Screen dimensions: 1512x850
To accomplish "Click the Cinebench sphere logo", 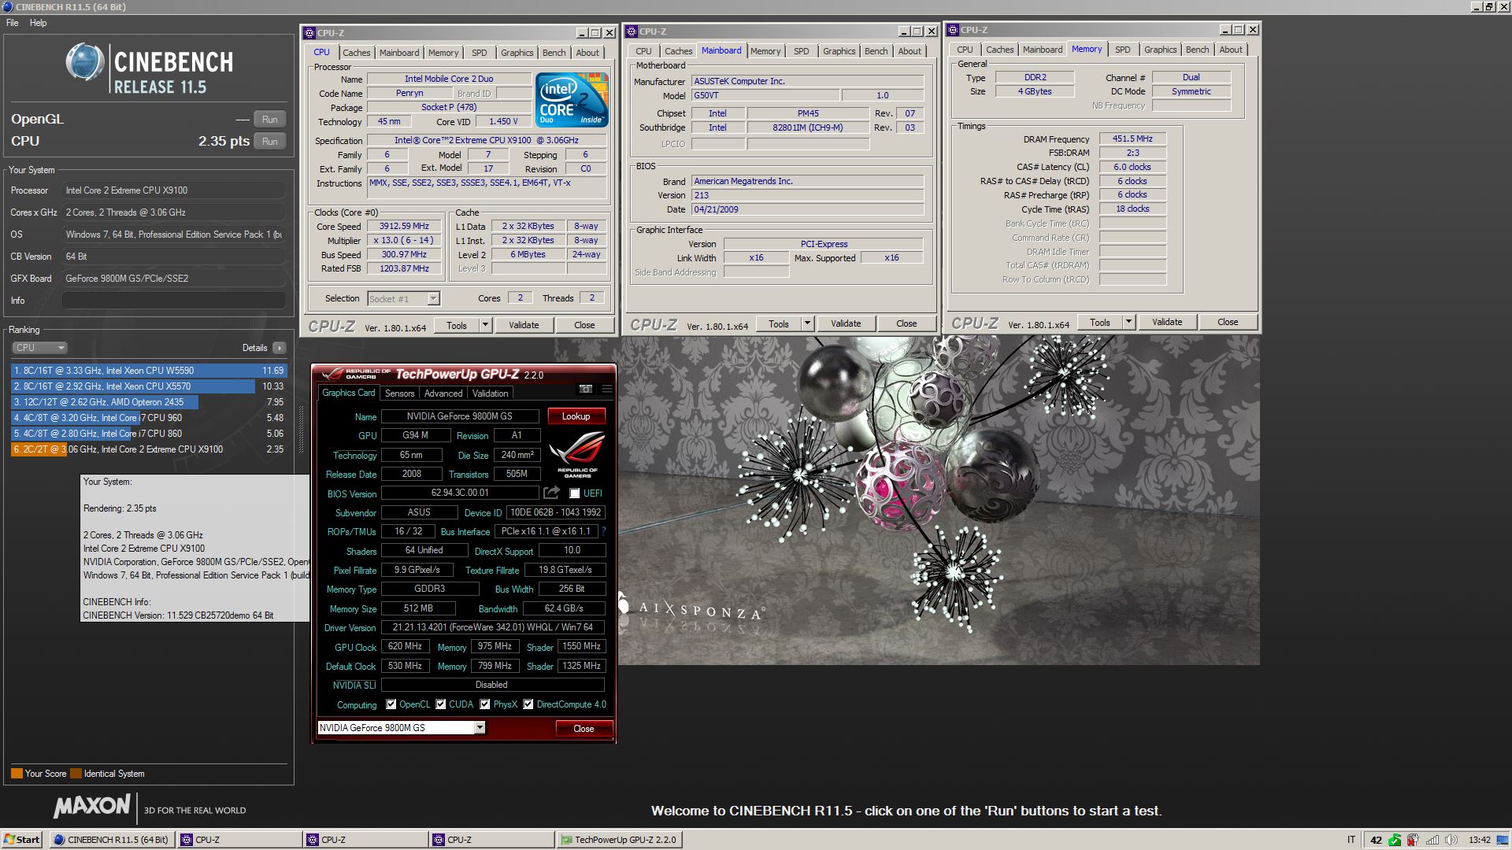I will [x=84, y=62].
